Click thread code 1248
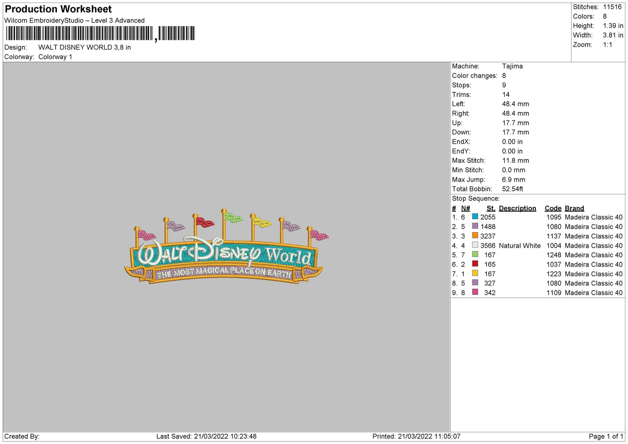The image size is (628, 444). (554, 255)
